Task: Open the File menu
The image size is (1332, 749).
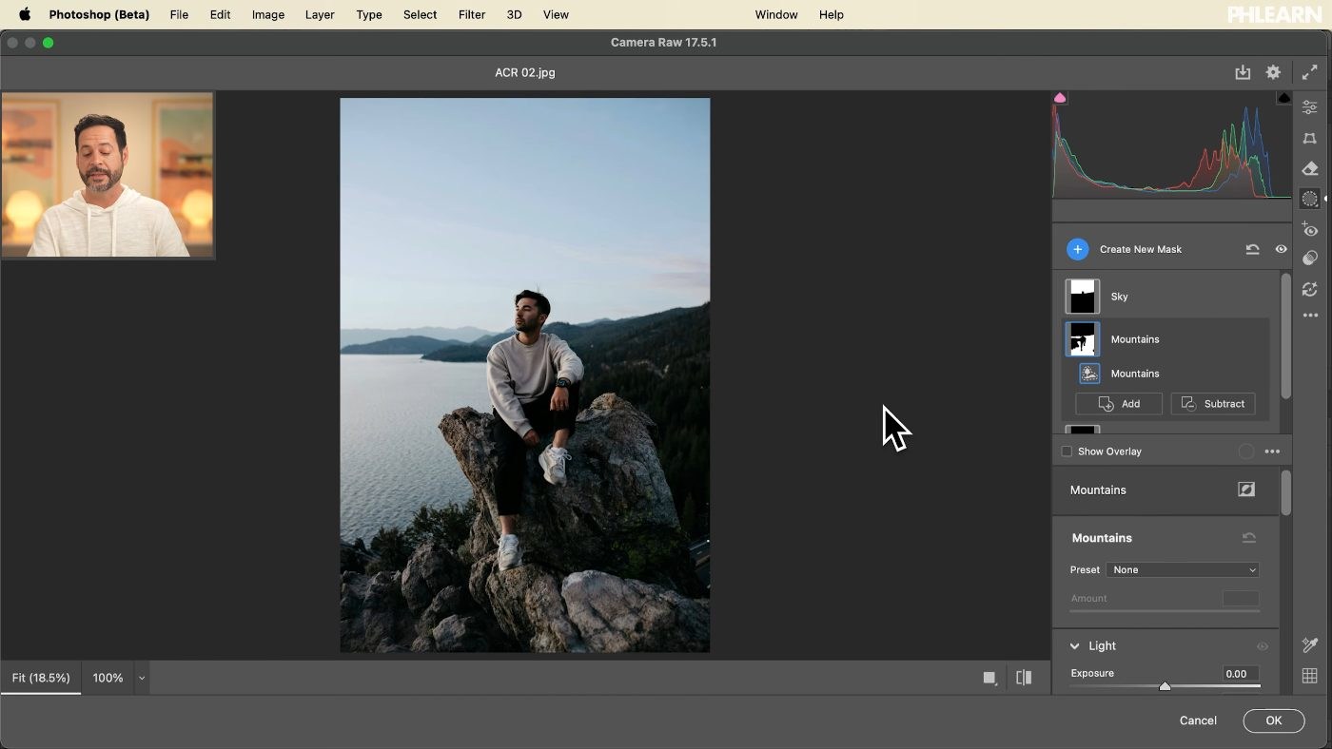Action: 179,14
